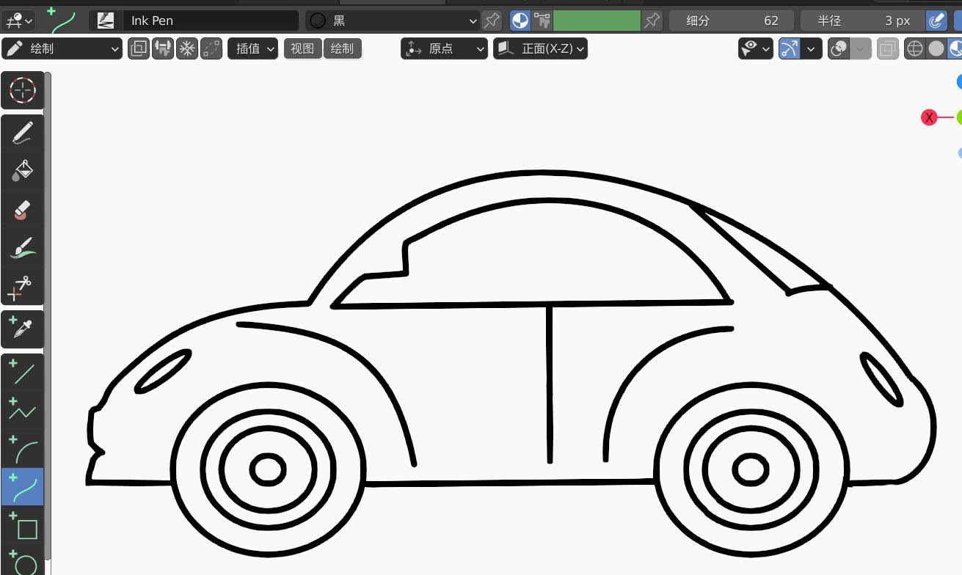
Task: Open the 绘制 mode dropdown
Action: pyautogui.click(x=62, y=48)
